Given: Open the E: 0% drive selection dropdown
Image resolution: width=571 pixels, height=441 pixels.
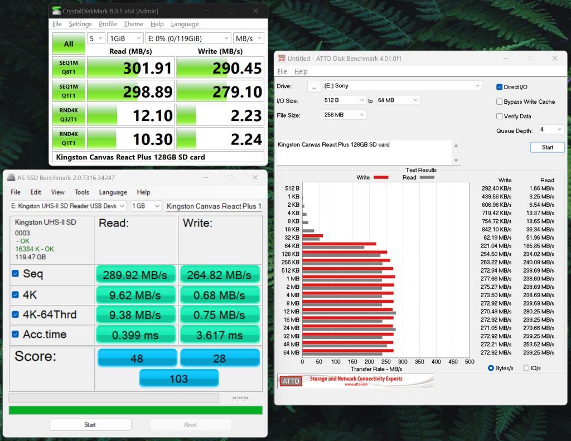Looking at the screenshot, I should pos(188,38).
